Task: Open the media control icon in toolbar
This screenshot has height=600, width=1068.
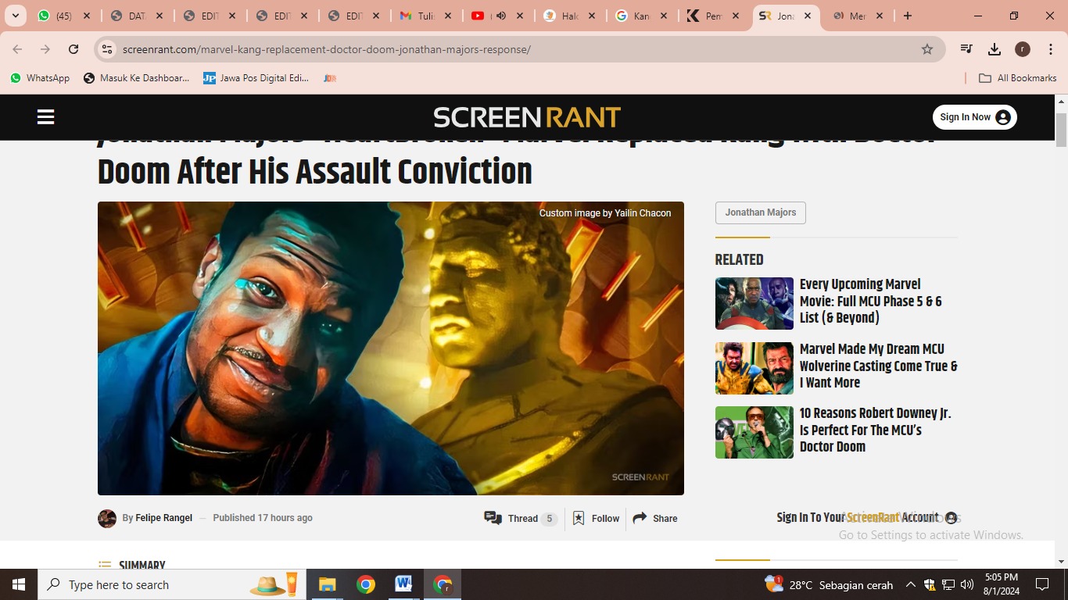Action: [966, 49]
